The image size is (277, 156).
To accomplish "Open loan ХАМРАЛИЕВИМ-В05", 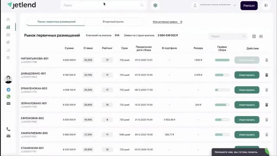I will coord(34,133).
